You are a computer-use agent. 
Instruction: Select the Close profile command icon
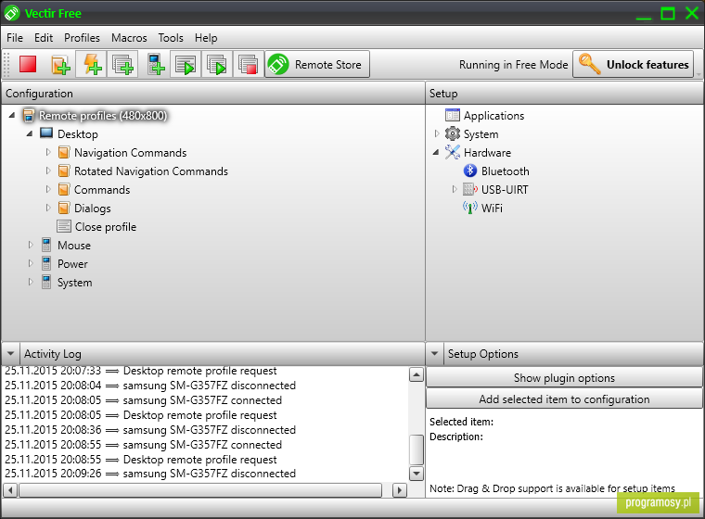point(64,226)
